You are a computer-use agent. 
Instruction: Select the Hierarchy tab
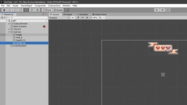coord(8,14)
